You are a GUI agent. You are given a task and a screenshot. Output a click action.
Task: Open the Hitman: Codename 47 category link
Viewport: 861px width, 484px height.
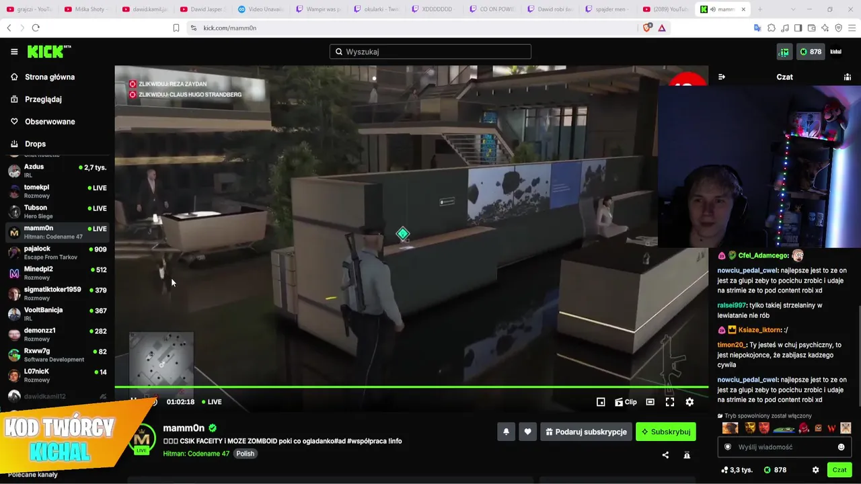click(x=196, y=454)
